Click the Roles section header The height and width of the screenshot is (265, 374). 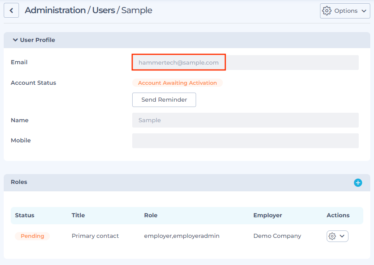click(x=187, y=183)
